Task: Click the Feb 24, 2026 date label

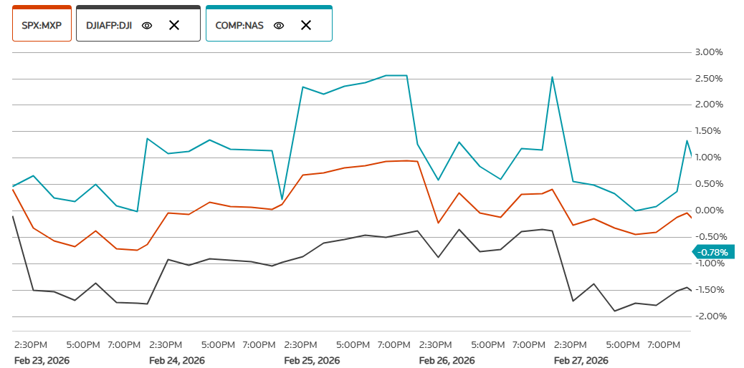Action: 177,360
